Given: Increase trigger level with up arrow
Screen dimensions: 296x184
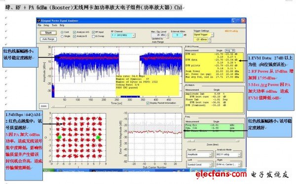Looking at the screenshot, I should coord(210,38).
